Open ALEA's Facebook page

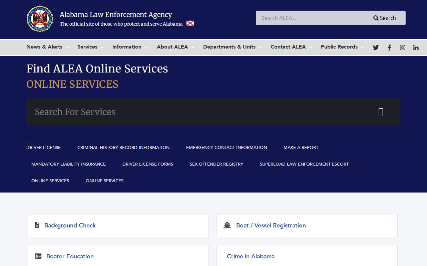pos(389,48)
